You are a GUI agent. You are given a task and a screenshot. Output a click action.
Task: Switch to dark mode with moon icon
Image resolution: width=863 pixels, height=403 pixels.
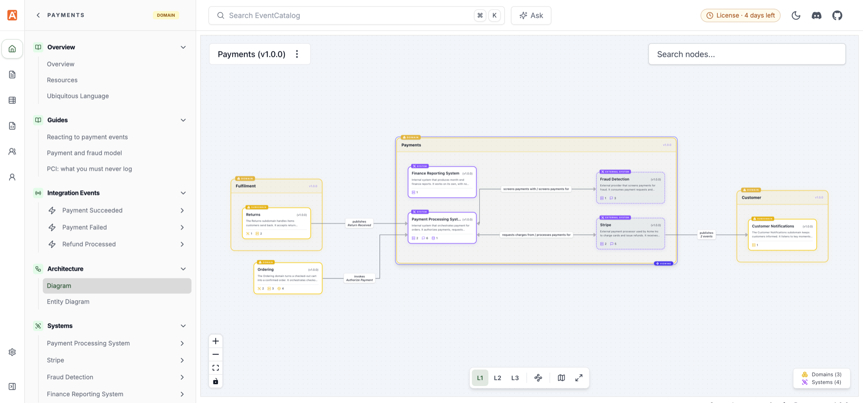[x=796, y=15]
